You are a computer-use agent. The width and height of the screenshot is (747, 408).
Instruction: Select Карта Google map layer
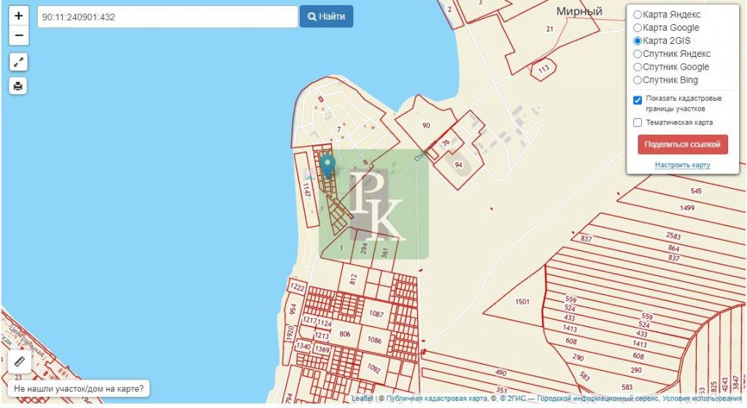pos(638,28)
